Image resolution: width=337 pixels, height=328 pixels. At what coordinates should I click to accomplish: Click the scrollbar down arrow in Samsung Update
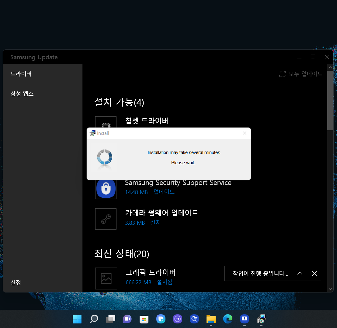(330, 289)
